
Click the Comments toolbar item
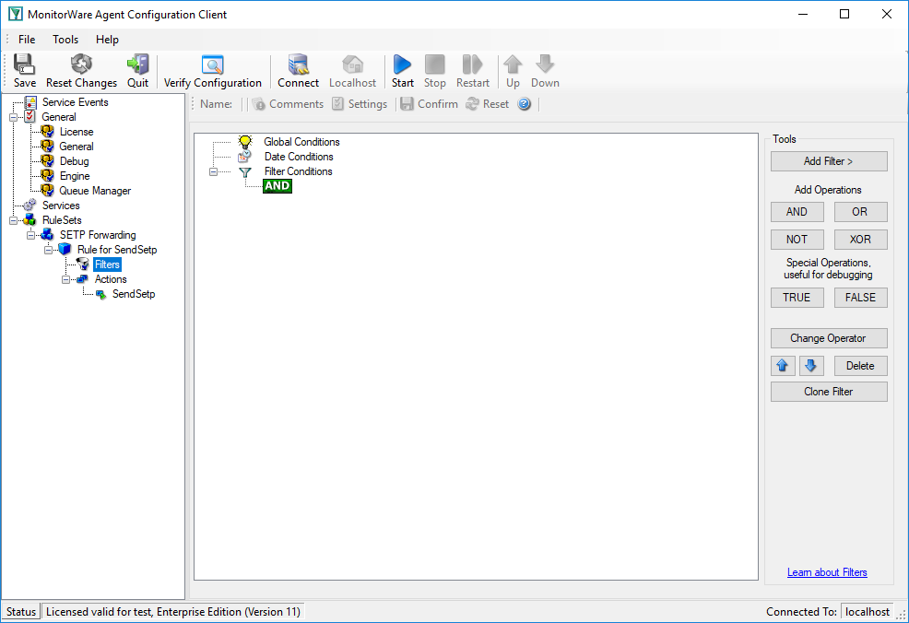click(x=289, y=104)
